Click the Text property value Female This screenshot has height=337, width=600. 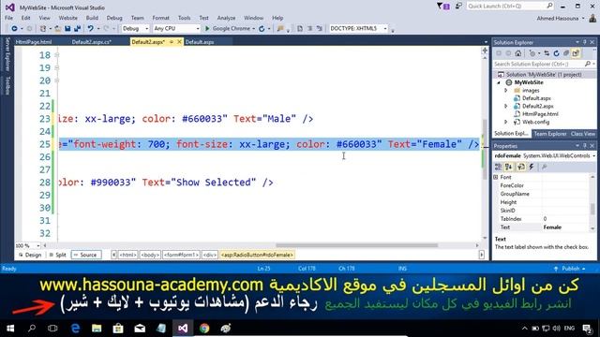pos(552,227)
